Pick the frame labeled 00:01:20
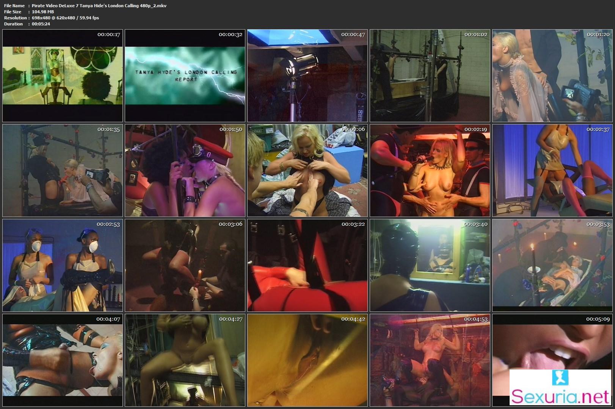This screenshot has height=409, width=615. [x=552, y=76]
